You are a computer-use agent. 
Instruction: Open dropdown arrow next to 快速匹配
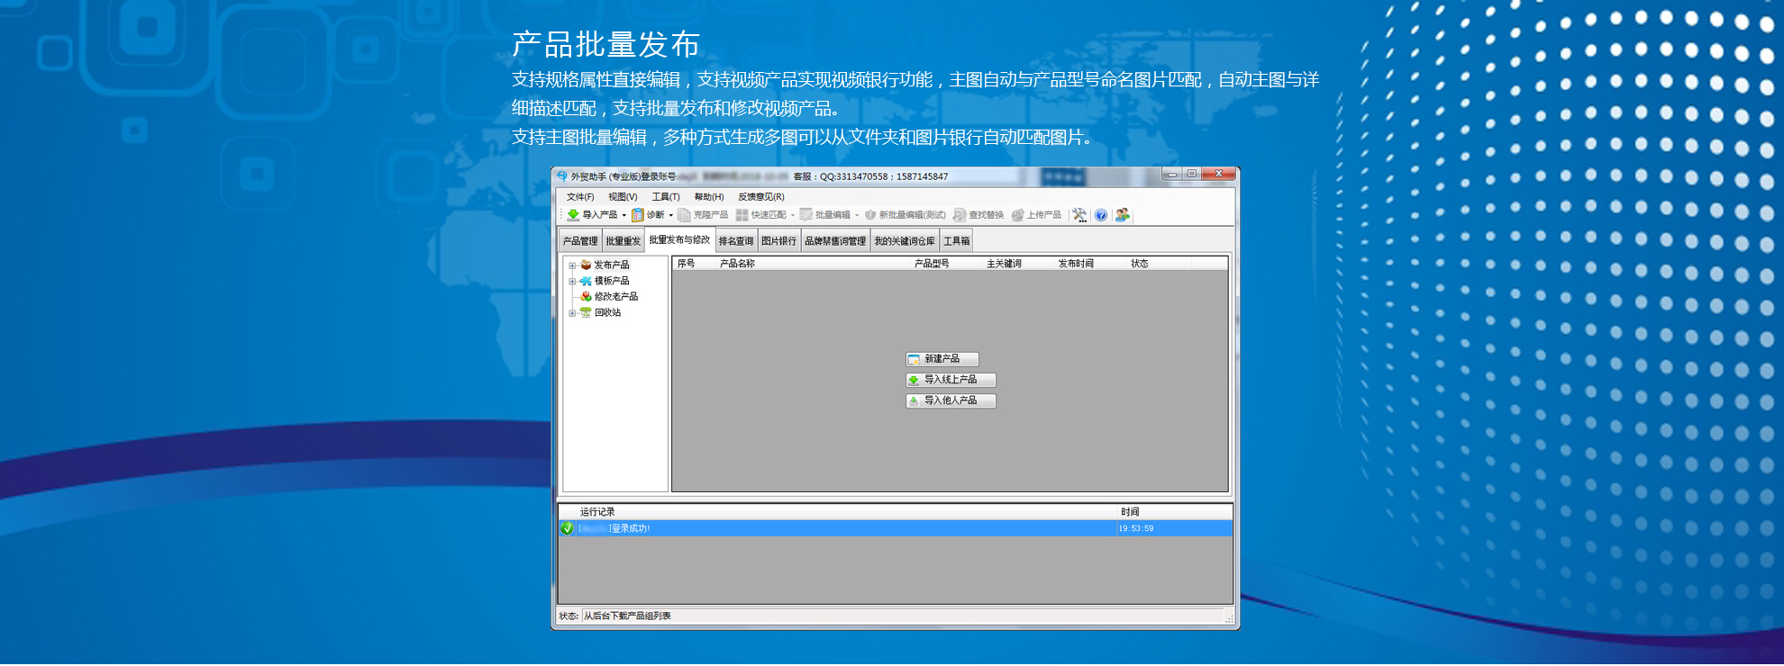tap(793, 216)
